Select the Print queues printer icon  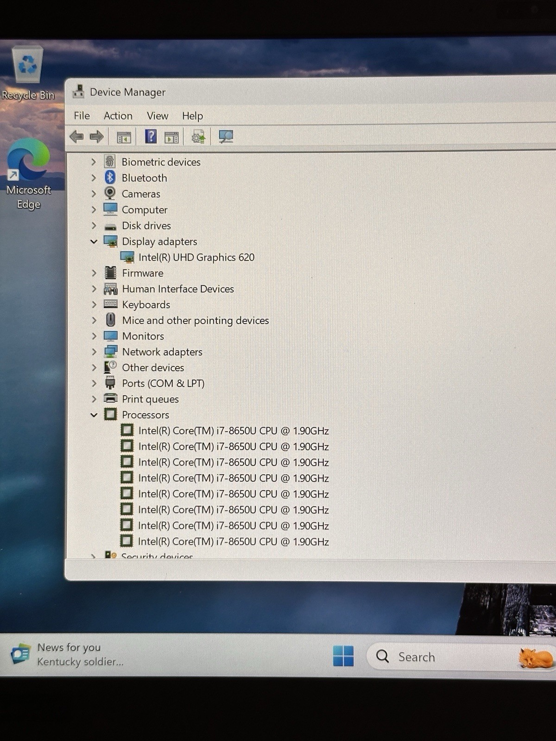[110, 398]
